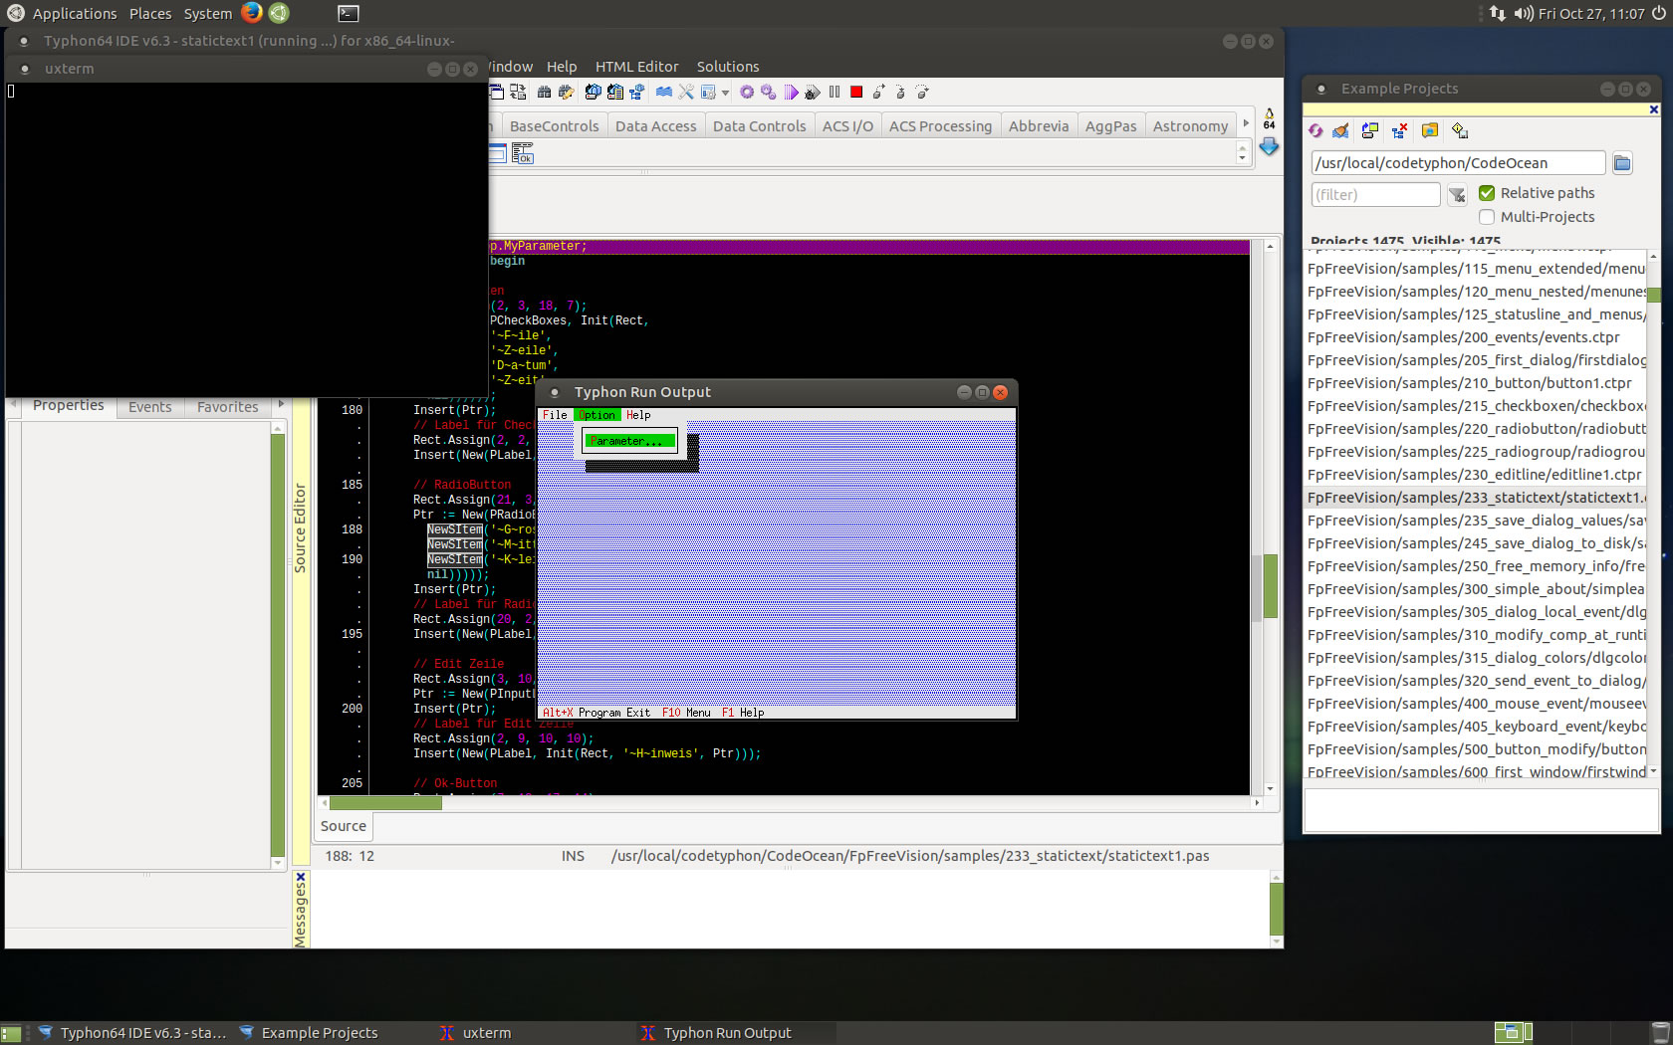Click the small-gears Build All icon
Image resolution: width=1673 pixels, height=1045 pixels.
pyautogui.click(x=769, y=92)
